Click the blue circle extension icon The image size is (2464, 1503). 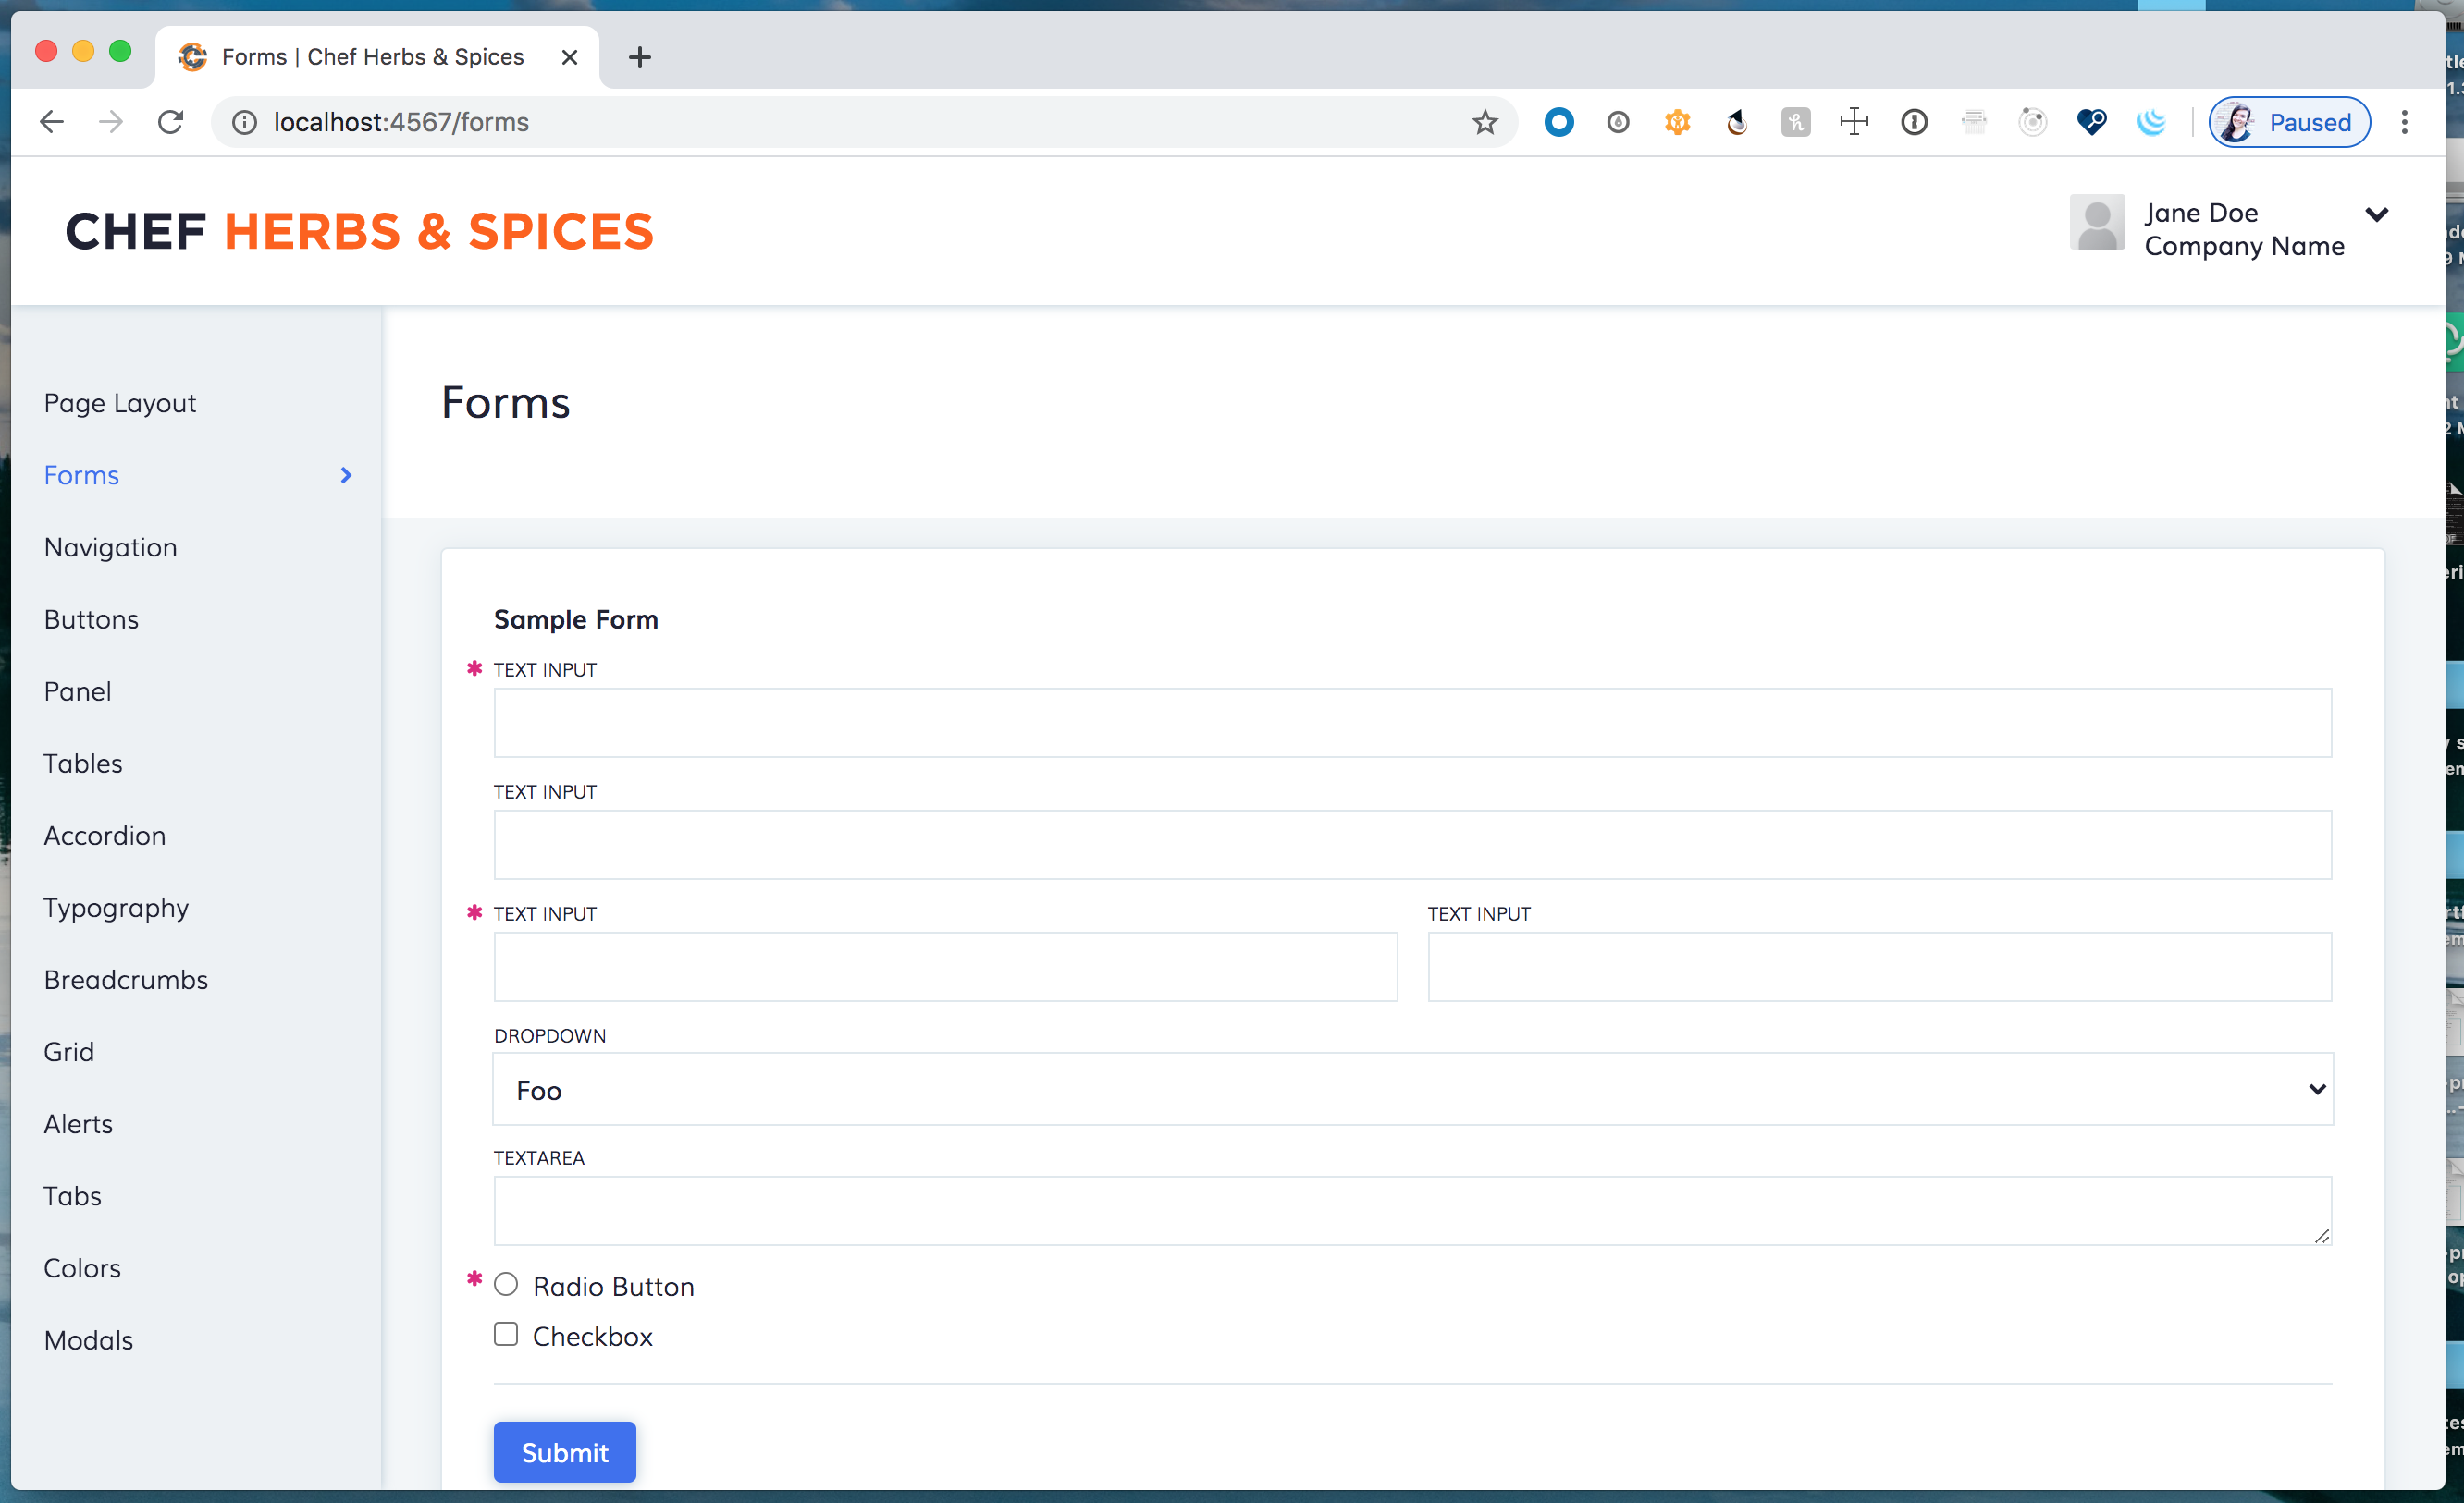click(x=1558, y=122)
